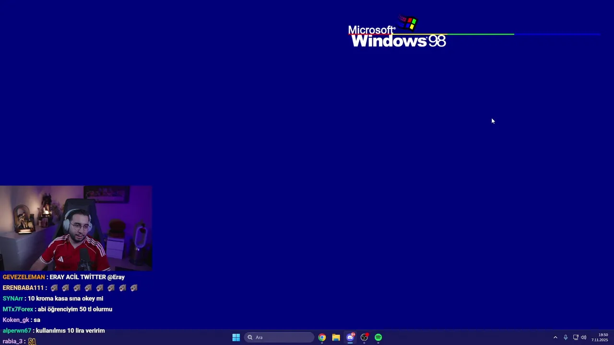
Task: Open OBS Studio from the taskbar
Action: coord(364,337)
